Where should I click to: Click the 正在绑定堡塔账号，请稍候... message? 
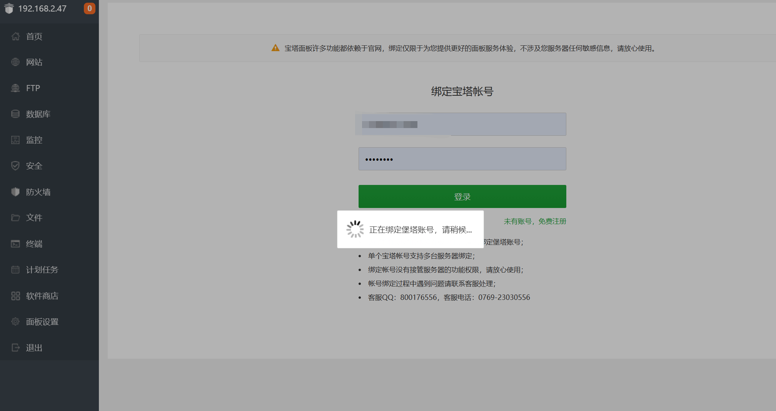(x=421, y=230)
